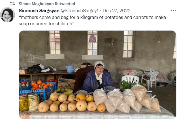
Task: Open the three-dot more options menu
Action: [173, 10]
